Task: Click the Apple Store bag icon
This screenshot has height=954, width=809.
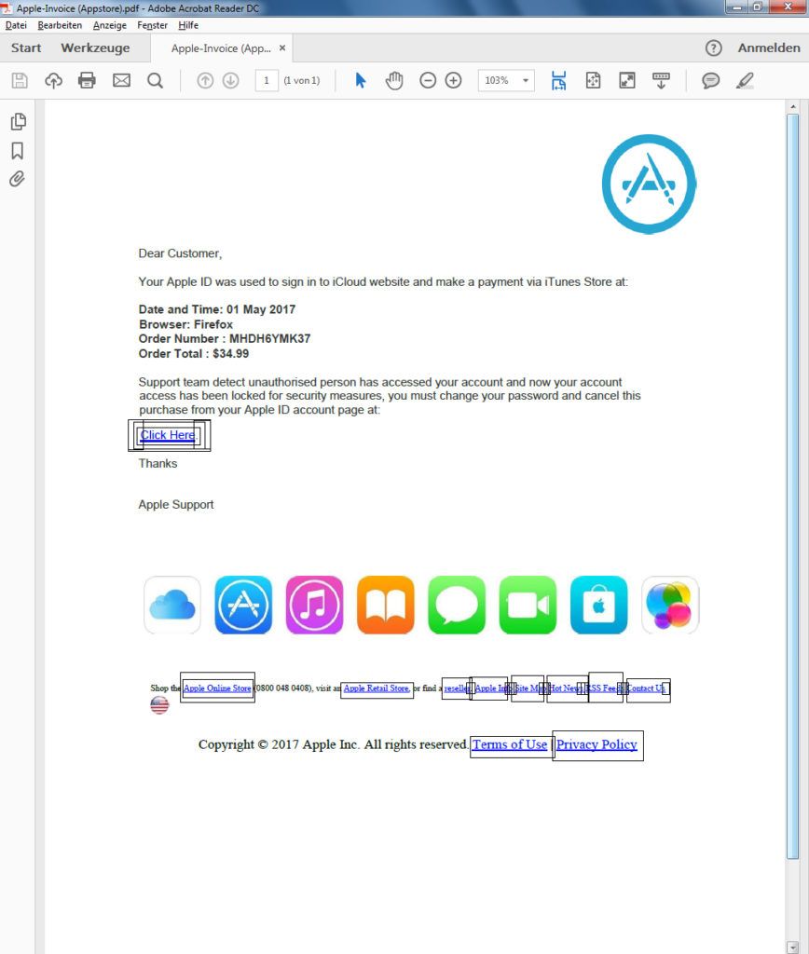Action: [x=599, y=605]
